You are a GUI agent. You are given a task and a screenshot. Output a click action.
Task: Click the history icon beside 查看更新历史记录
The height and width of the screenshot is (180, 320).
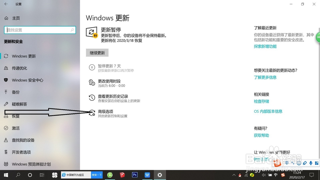(92, 98)
